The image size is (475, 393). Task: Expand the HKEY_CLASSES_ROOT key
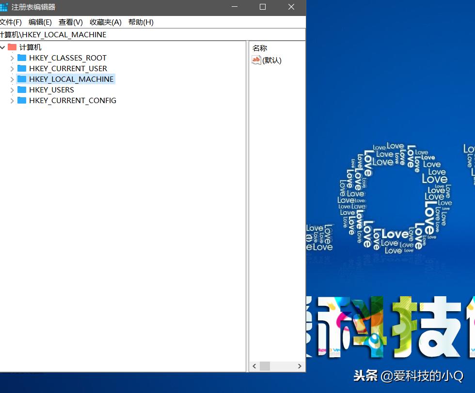(12, 58)
